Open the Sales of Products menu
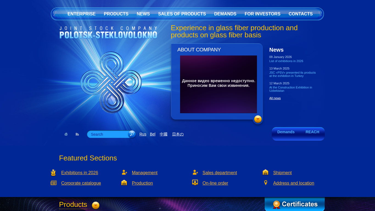Viewport: 375px width, 211px height. (182, 14)
